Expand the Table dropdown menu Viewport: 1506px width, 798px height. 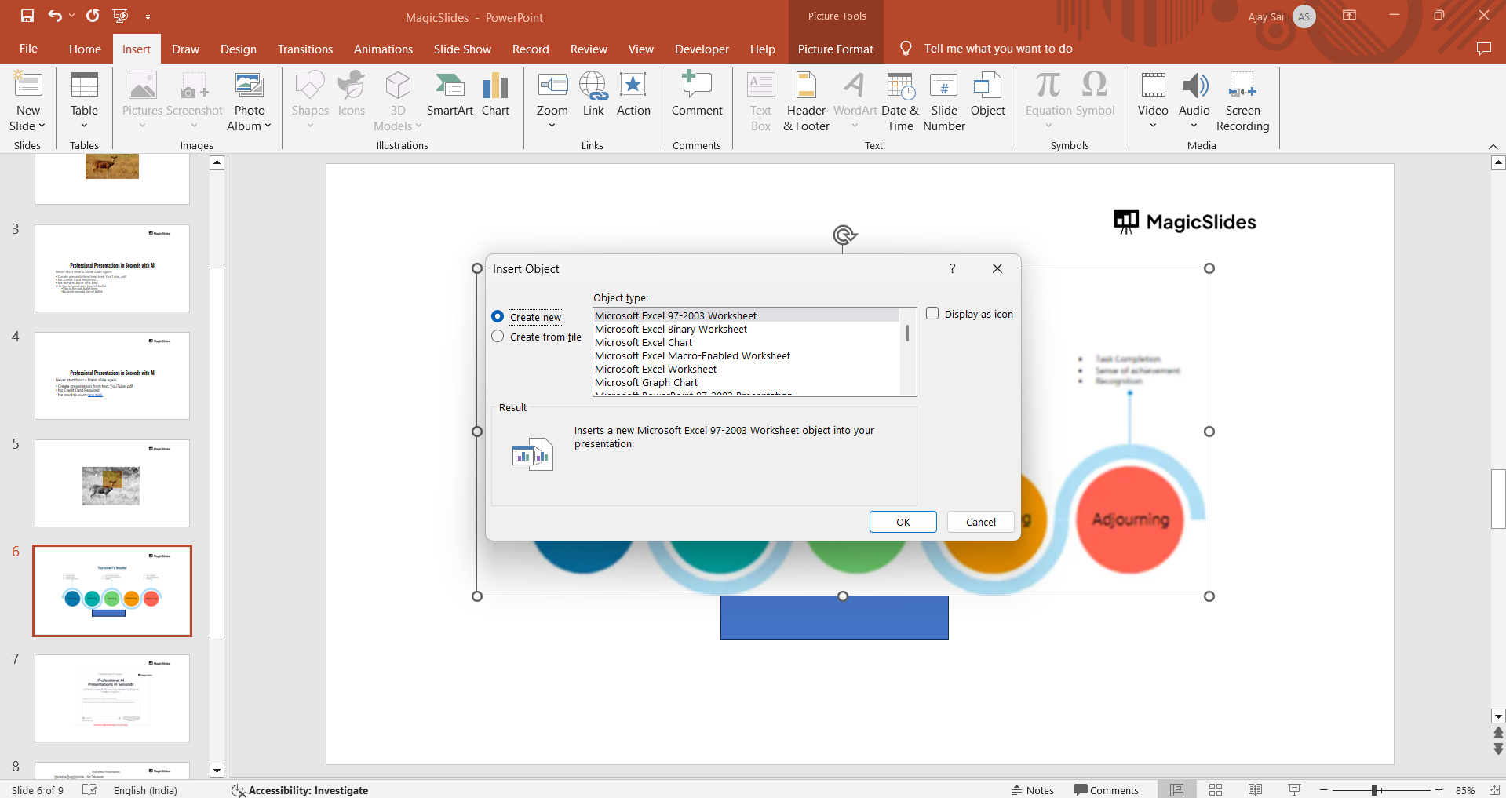[x=84, y=126]
